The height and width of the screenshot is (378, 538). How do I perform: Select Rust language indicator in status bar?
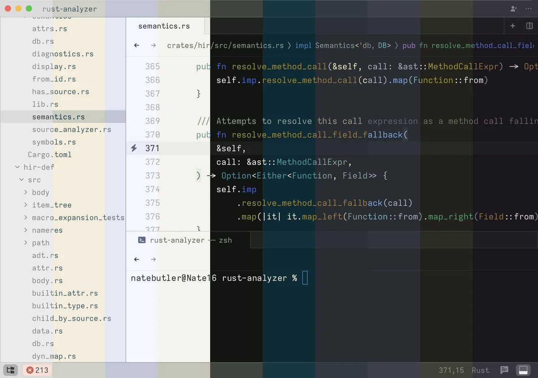tap(480, 370)
